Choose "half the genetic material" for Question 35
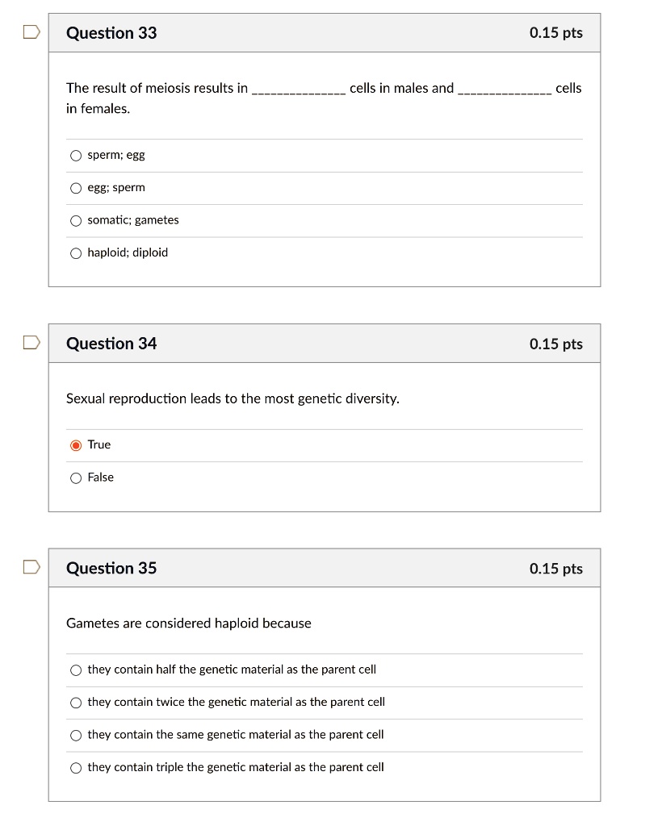This screenshot has height=826, width=662. [x=75, y=670]
